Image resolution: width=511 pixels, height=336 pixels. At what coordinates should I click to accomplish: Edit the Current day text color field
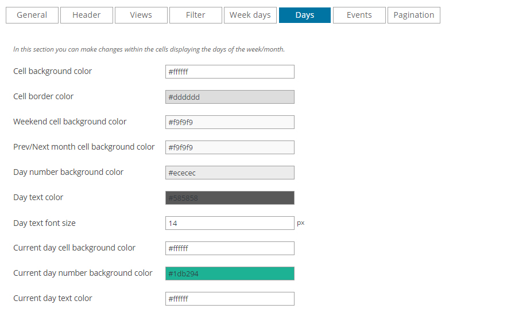coord(230,299)
